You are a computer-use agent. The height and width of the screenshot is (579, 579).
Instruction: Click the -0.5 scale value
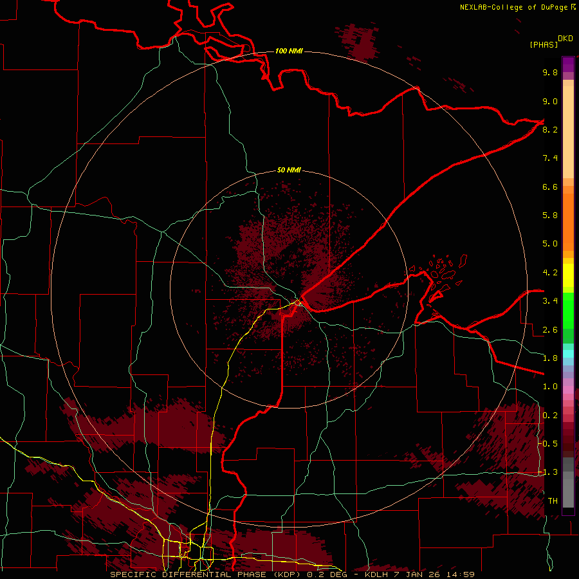point(548,444)
